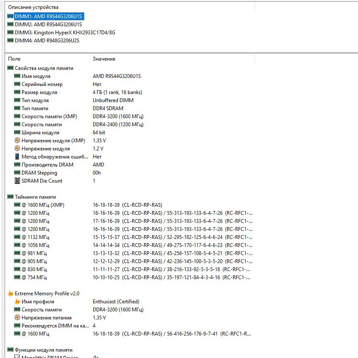Select value '4 ГБ (1 rank, 16 banks)'
The width and height of the screenshot is (358, 358).
(x=117, y=92)
